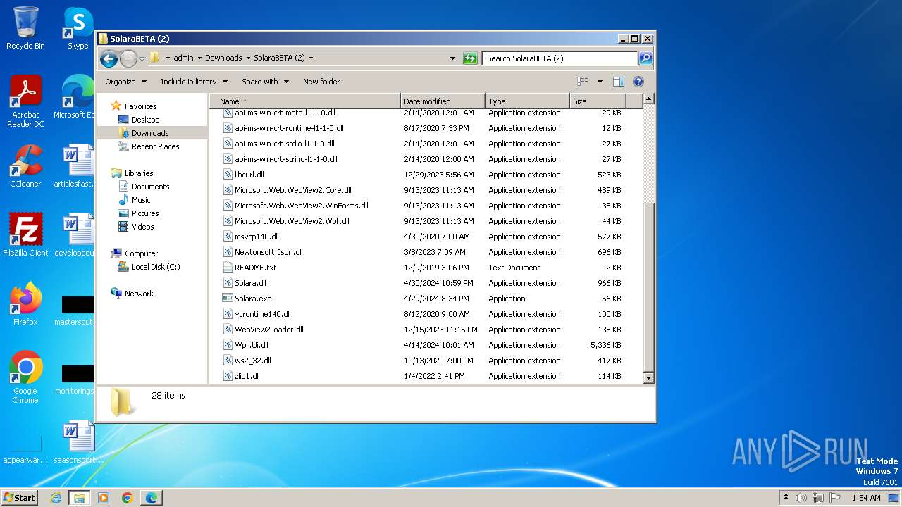Open Pictures library
This screenshot has width=902, height=507.
point(144,213)
